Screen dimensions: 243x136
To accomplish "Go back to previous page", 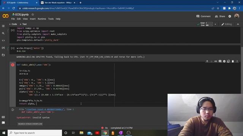I will [3, 8].
